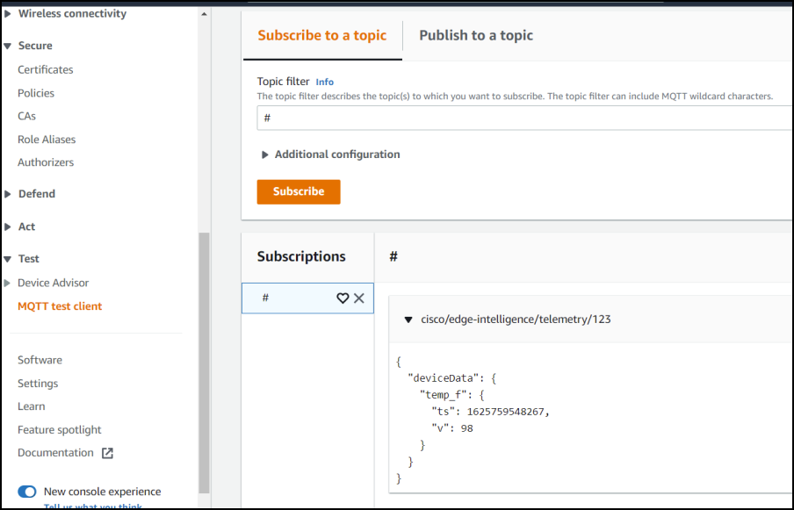
Task: Collapse the cisco/edge-intelligence/telemetry/123 message
Action: [408, 320]
